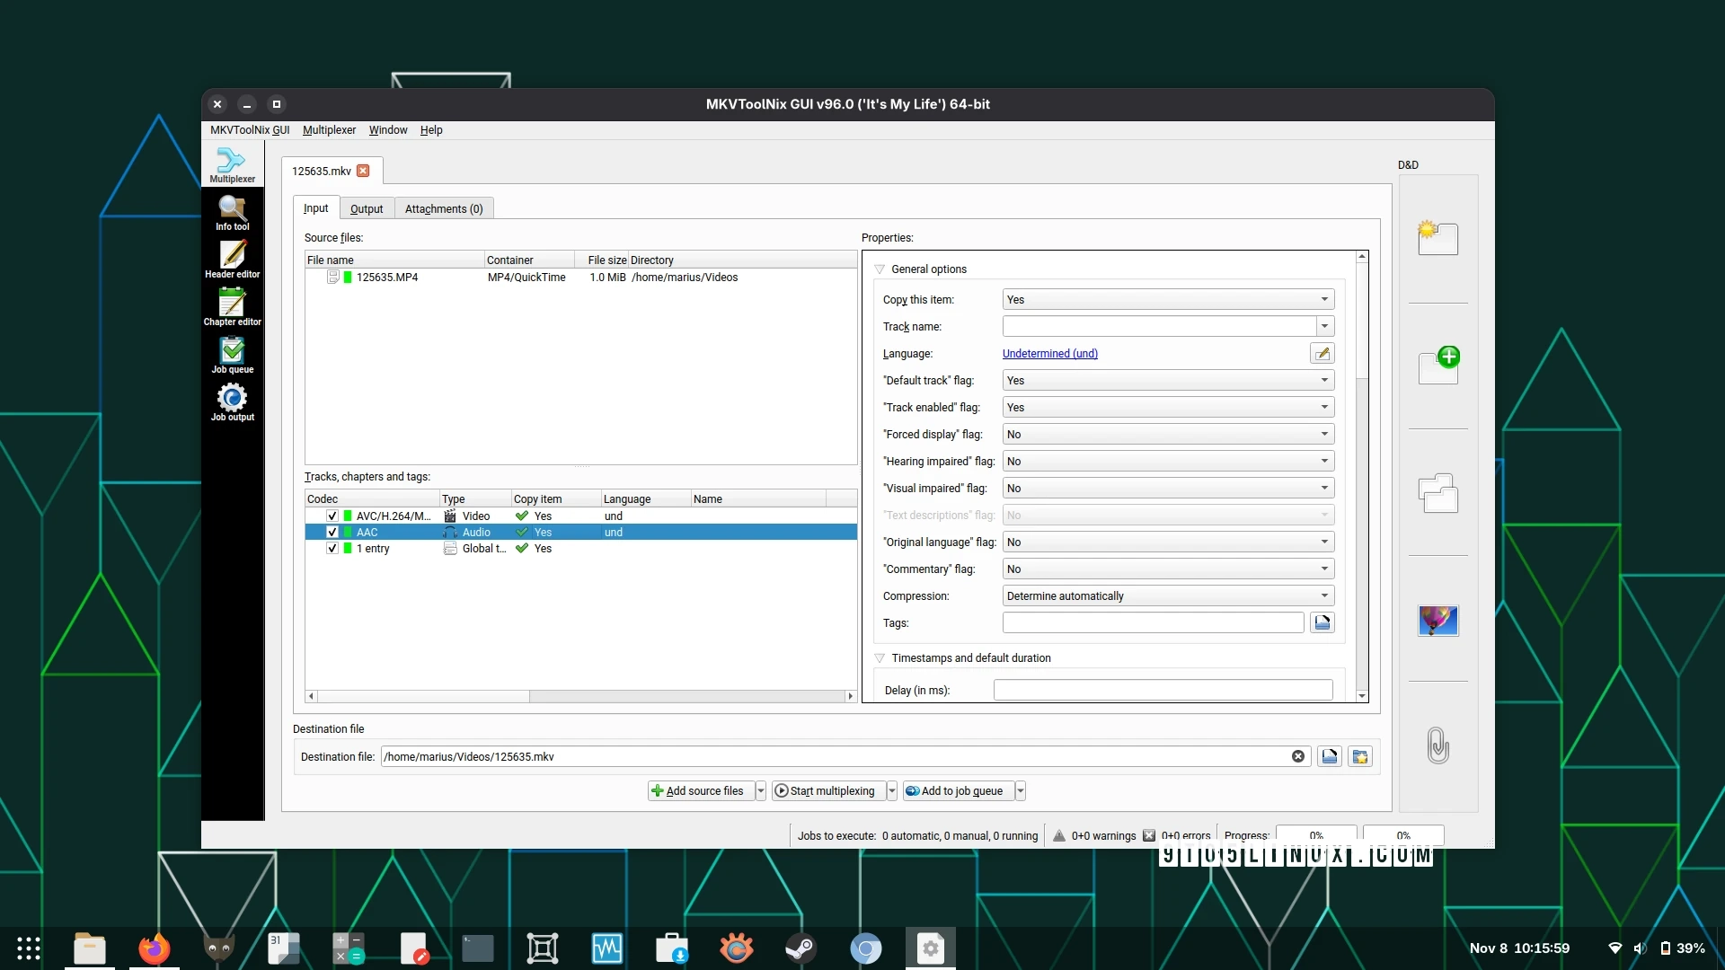This screenshot has width=1725, height=970.
Task: Browse for a tags file
Action: (1322, 622)
